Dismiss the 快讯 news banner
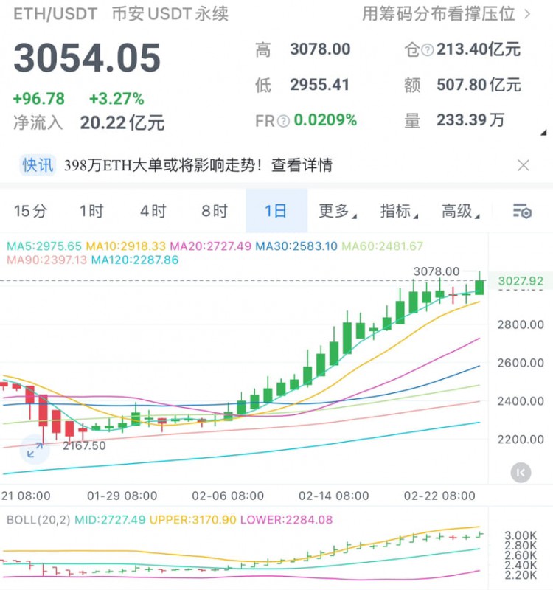Image resolution: width=553 pixels, height=590 pixels. tap(524, 165)
